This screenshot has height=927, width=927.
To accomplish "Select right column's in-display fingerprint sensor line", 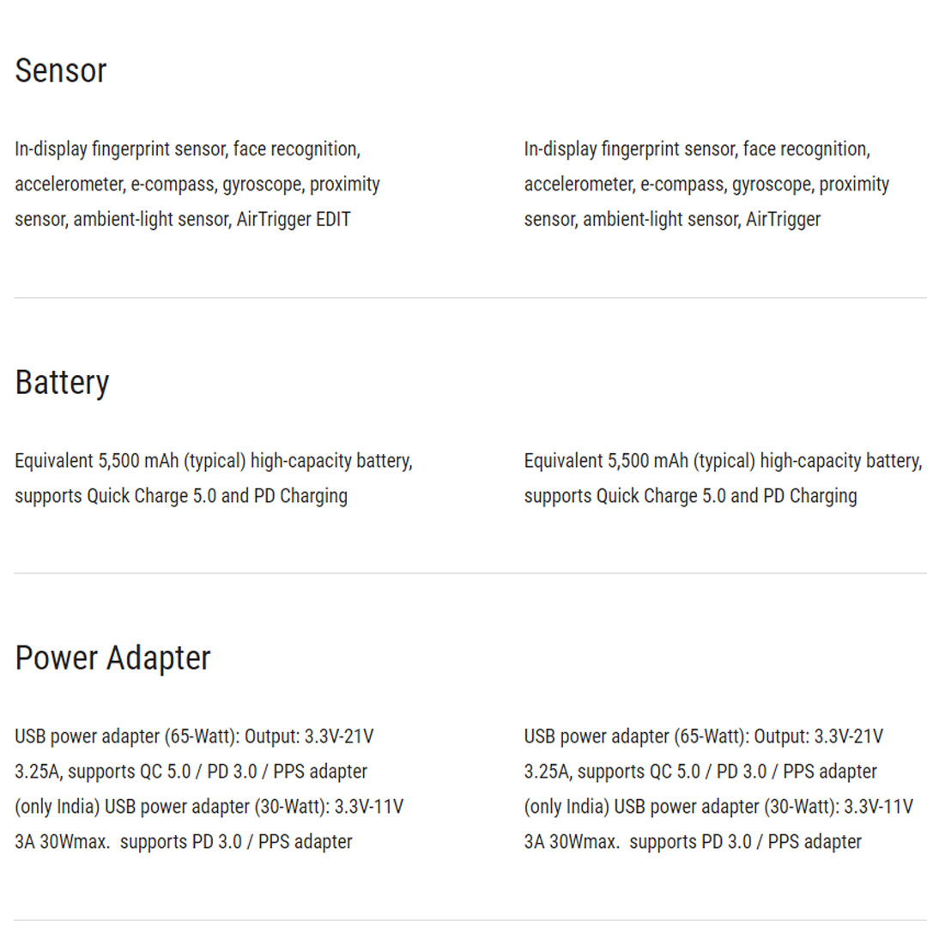I will pyautogui.click(x=697, y=149).
